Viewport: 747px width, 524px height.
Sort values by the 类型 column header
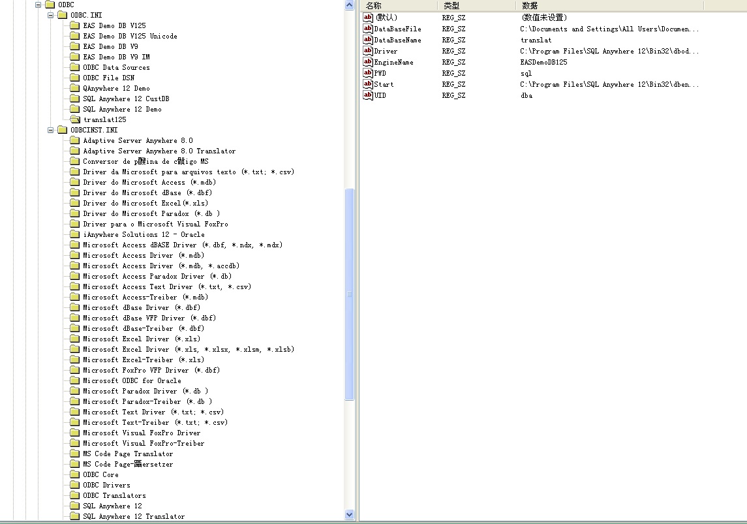pos(476,5)
